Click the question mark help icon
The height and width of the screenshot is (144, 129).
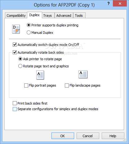pyautogui.click(x=109, y=4)
